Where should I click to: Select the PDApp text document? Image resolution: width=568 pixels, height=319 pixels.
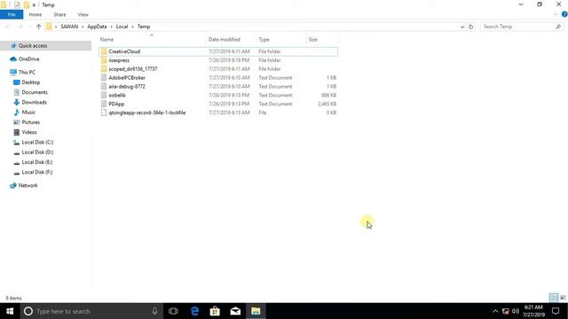coord(218,104)
